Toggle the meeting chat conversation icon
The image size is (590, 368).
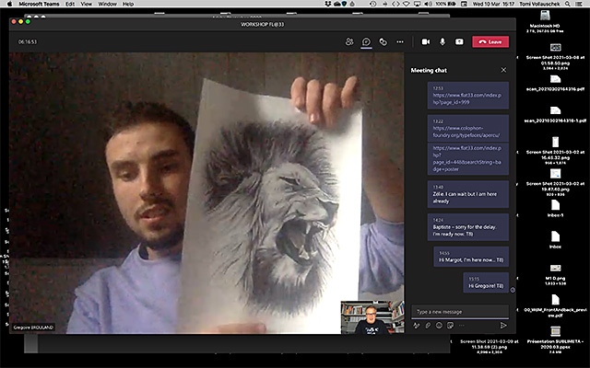tap(366, 41)
